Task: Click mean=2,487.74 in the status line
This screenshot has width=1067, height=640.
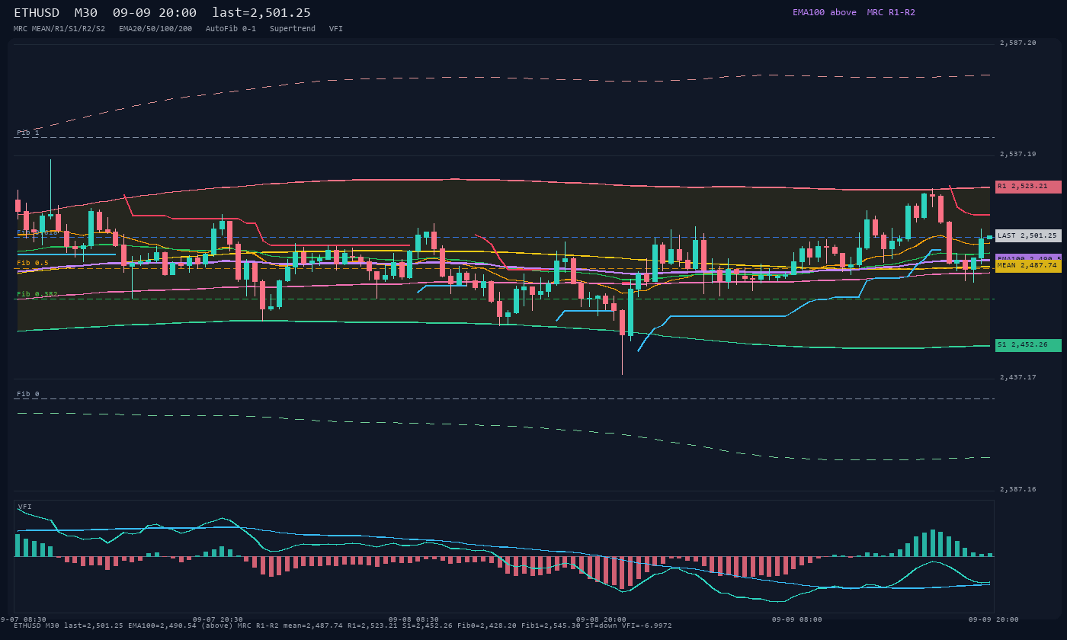Action: [x=312, y=626]
